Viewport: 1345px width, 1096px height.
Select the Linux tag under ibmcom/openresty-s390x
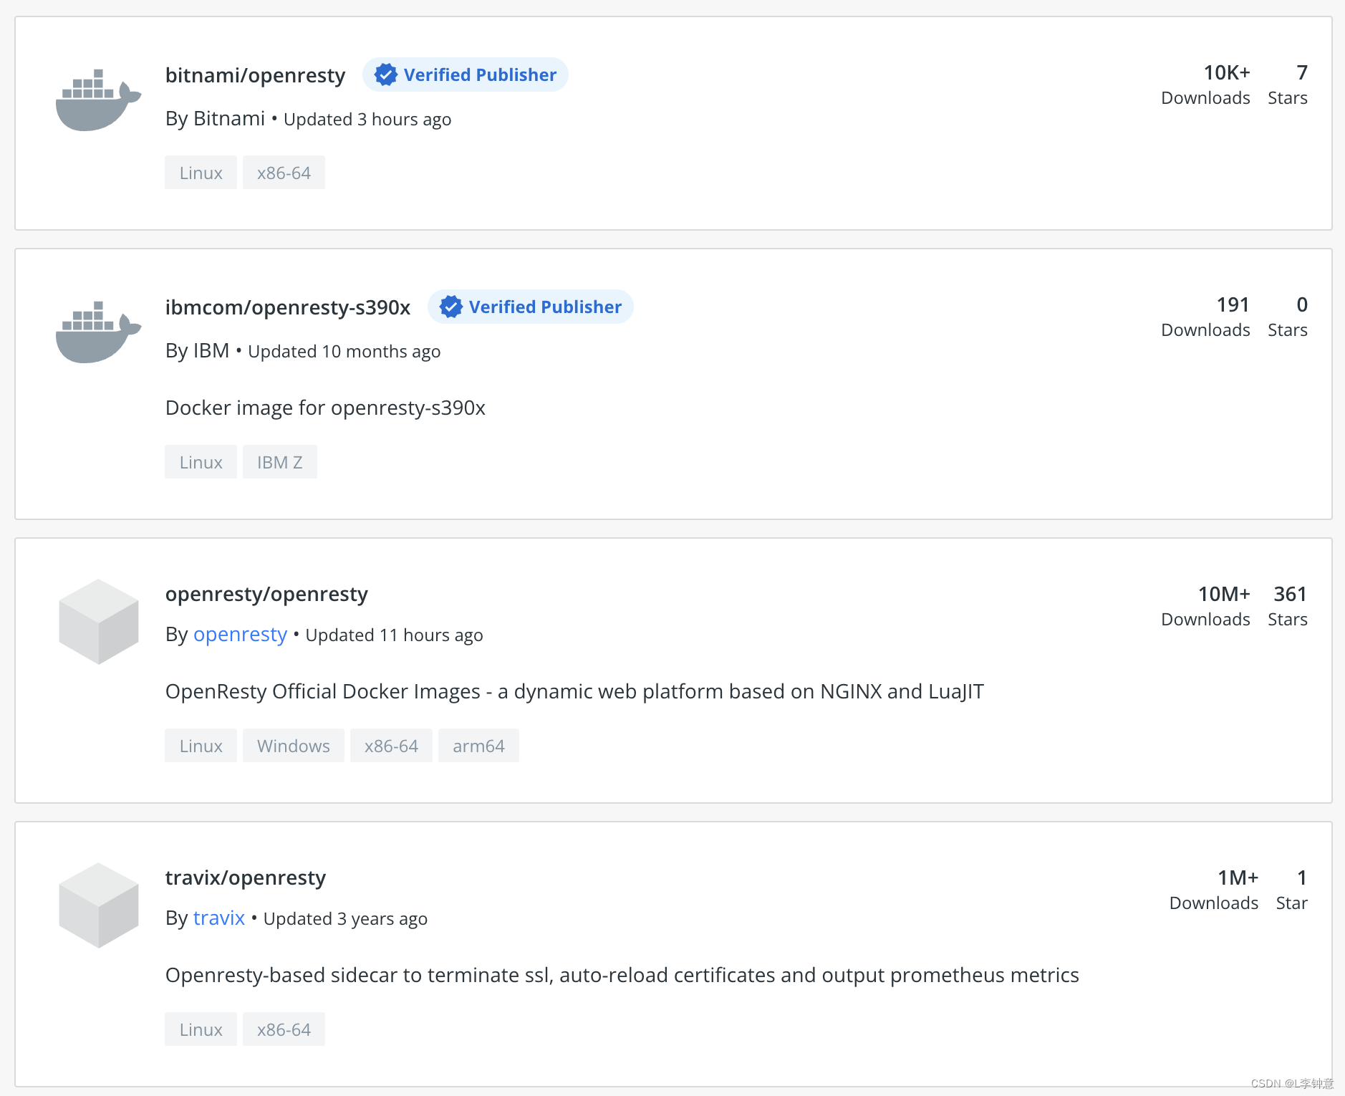(201, 462)
